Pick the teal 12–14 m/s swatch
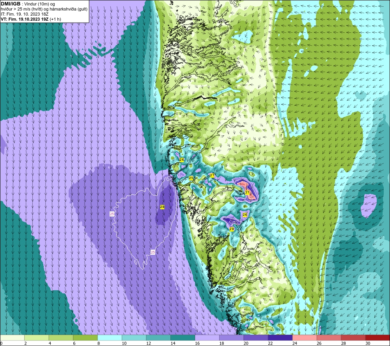This screenshot has width=390, height=346. [x=158, y=337]
